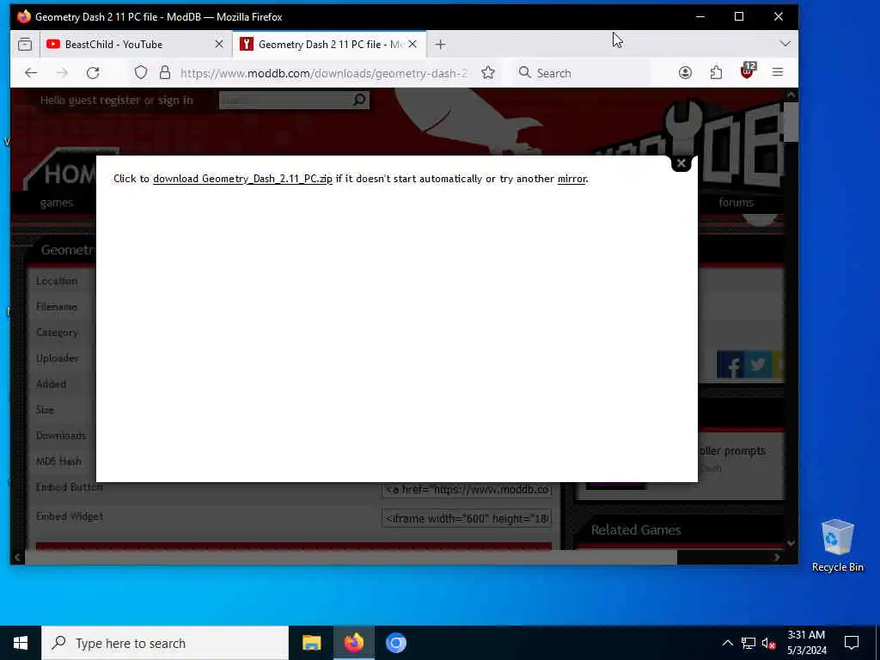Screen dimensions: 880x660
Task: Click the sign in link
Action: (175, 101)
